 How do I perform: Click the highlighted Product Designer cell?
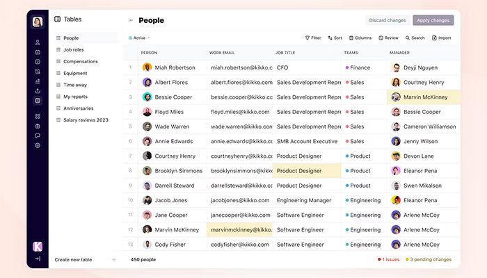[x=306, y=170]
